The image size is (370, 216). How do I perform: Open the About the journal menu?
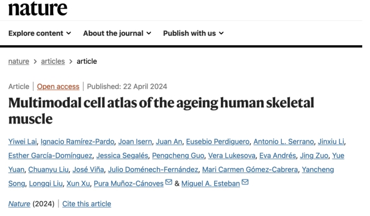click(x=117, y=33)
